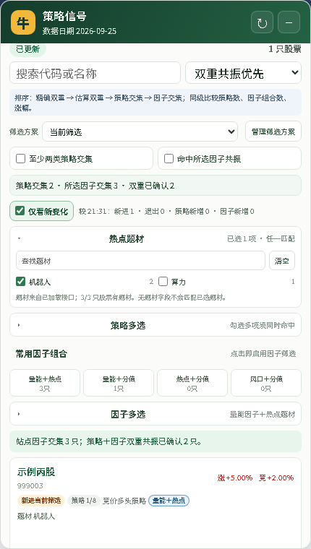This screenshot has width=311, height=549.
Task: Focus the 查找题材 input field
Action: click(x=140, y=261)
